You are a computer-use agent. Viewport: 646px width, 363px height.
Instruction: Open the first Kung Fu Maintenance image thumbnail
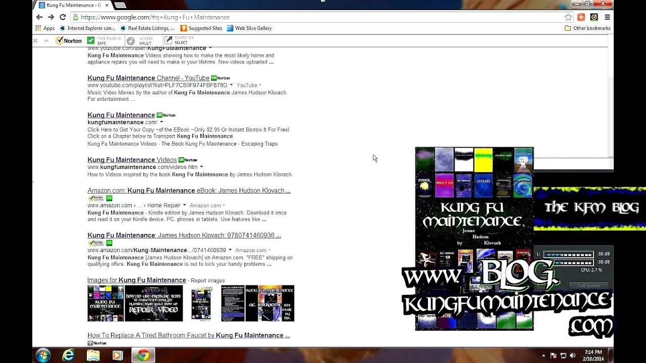pyautogui.click(x=105, y=304)
